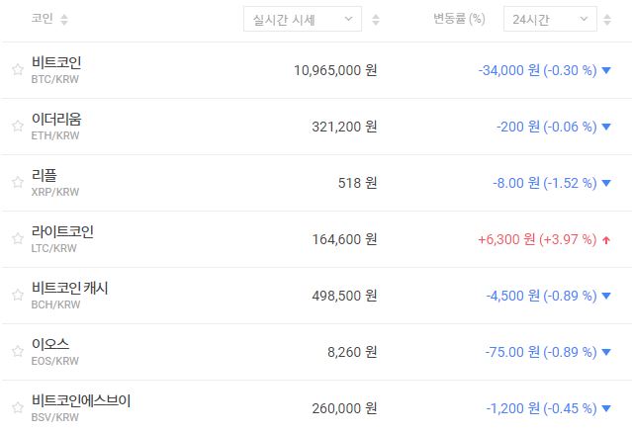
Task: Star the Ripple XRP/KRW row
Action: tap(17, 183)
